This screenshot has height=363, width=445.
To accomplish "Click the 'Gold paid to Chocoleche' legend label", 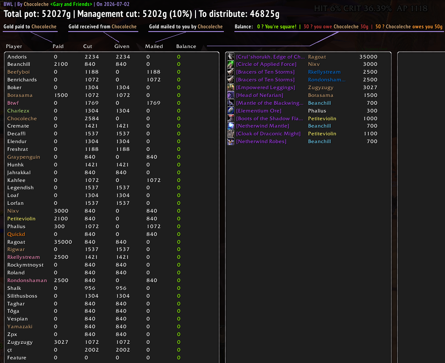I will (30, 27).
